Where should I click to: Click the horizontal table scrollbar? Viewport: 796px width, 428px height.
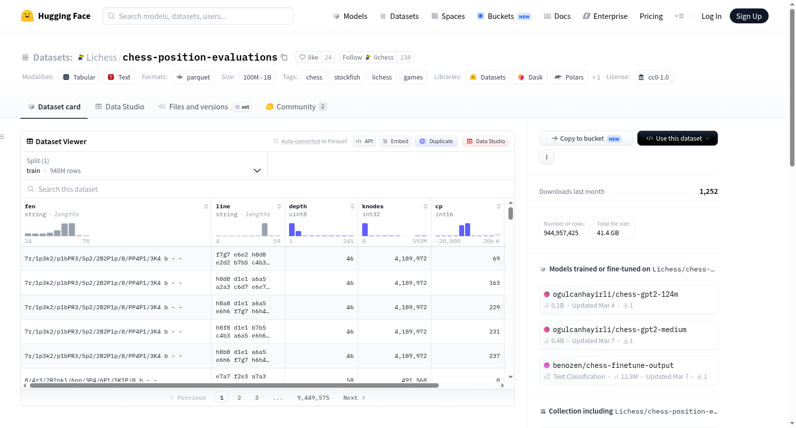pos(234,385)
